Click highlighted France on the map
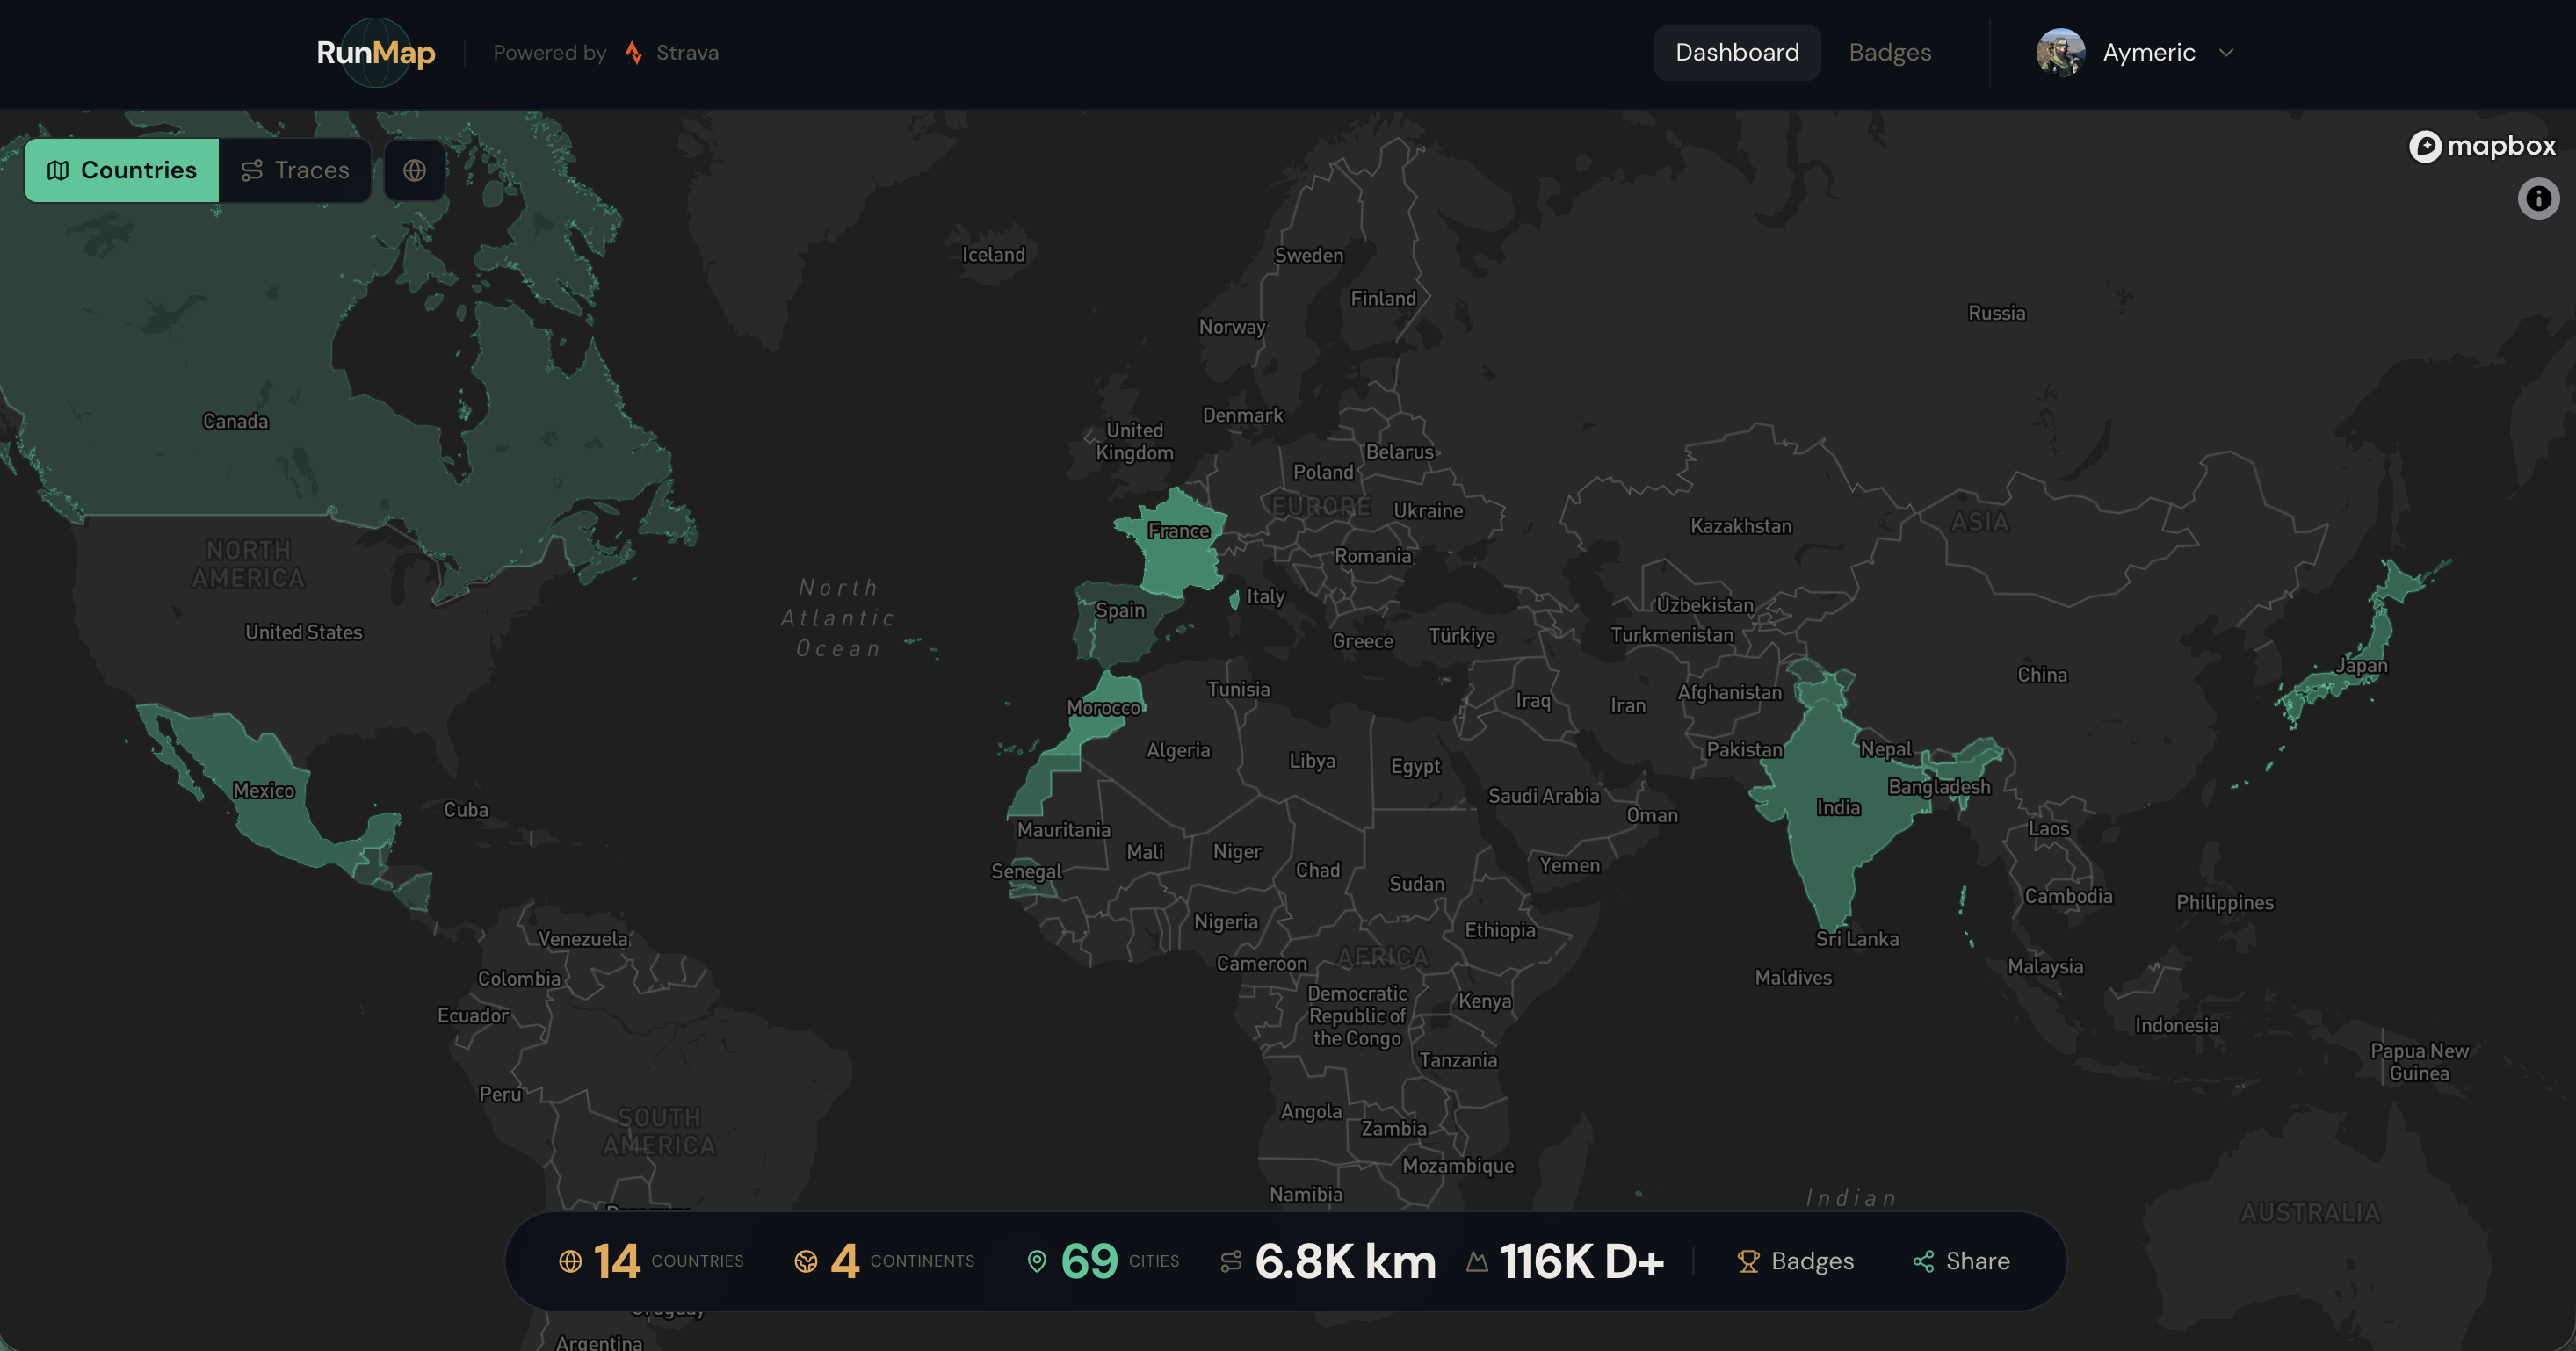2576x1351 pixels. 1178,560
